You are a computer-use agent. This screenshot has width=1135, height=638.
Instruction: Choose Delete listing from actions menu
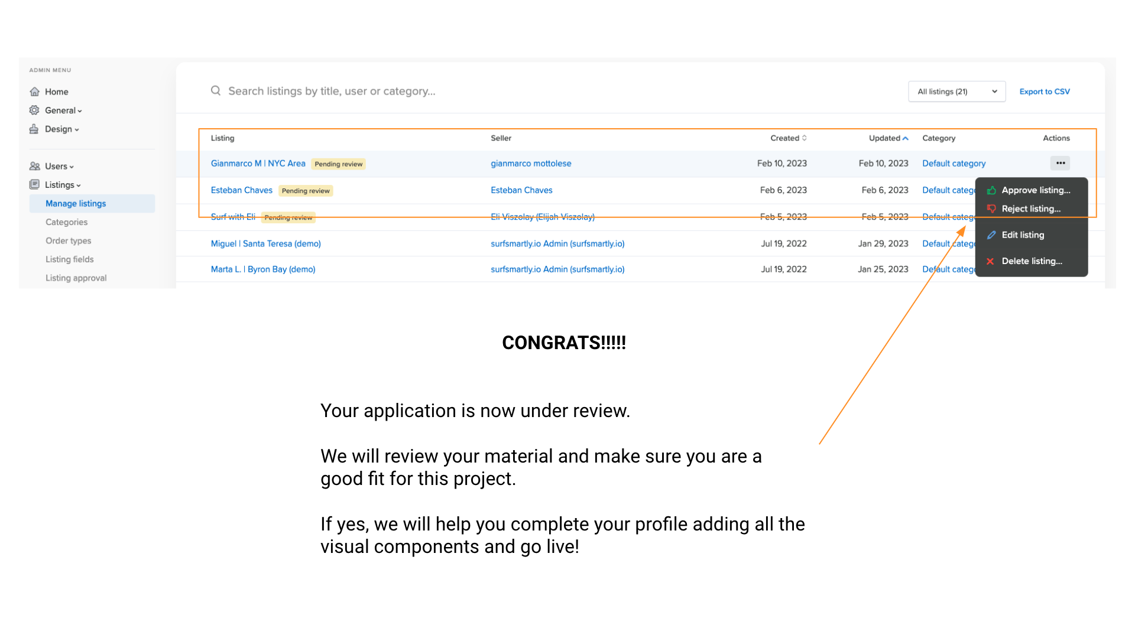pos(1032,261)
